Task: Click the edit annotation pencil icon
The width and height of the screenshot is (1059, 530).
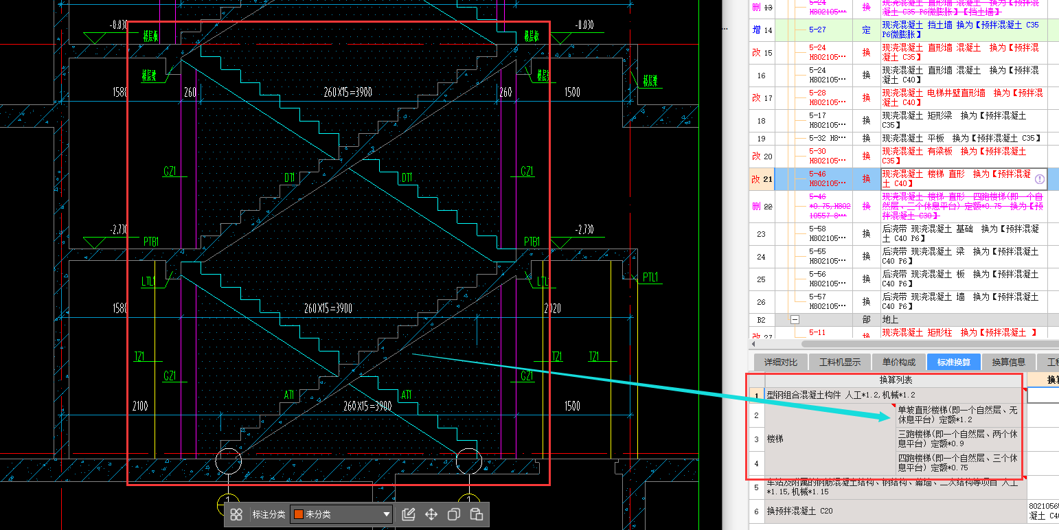Action: pyautogui.click(x=409, y=514)
